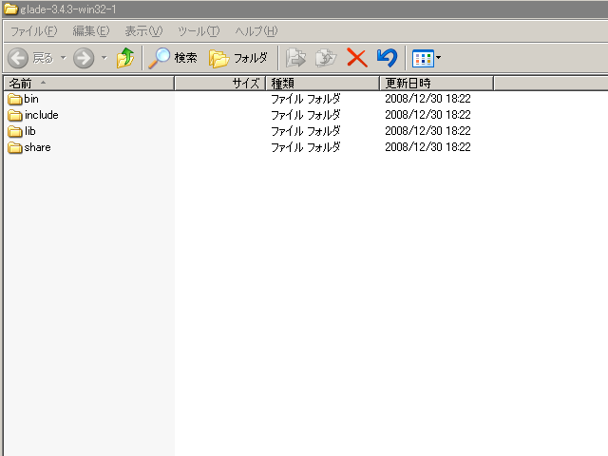Viewport: 608px width, 456px height.
Task: Open the ツール(T) menu
Action: click(x=199, y=31)
